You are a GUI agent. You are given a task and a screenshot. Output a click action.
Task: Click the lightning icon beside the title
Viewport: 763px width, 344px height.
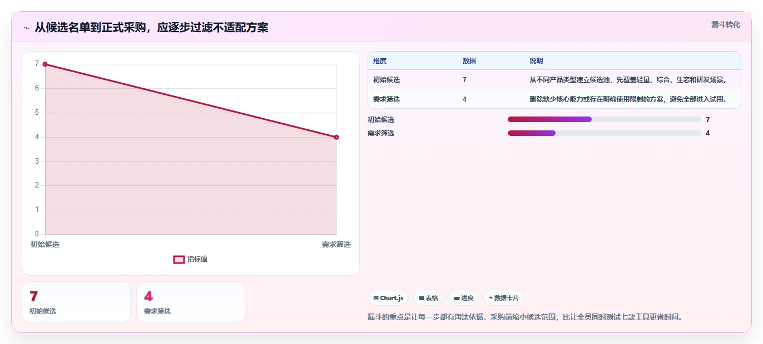26,28
